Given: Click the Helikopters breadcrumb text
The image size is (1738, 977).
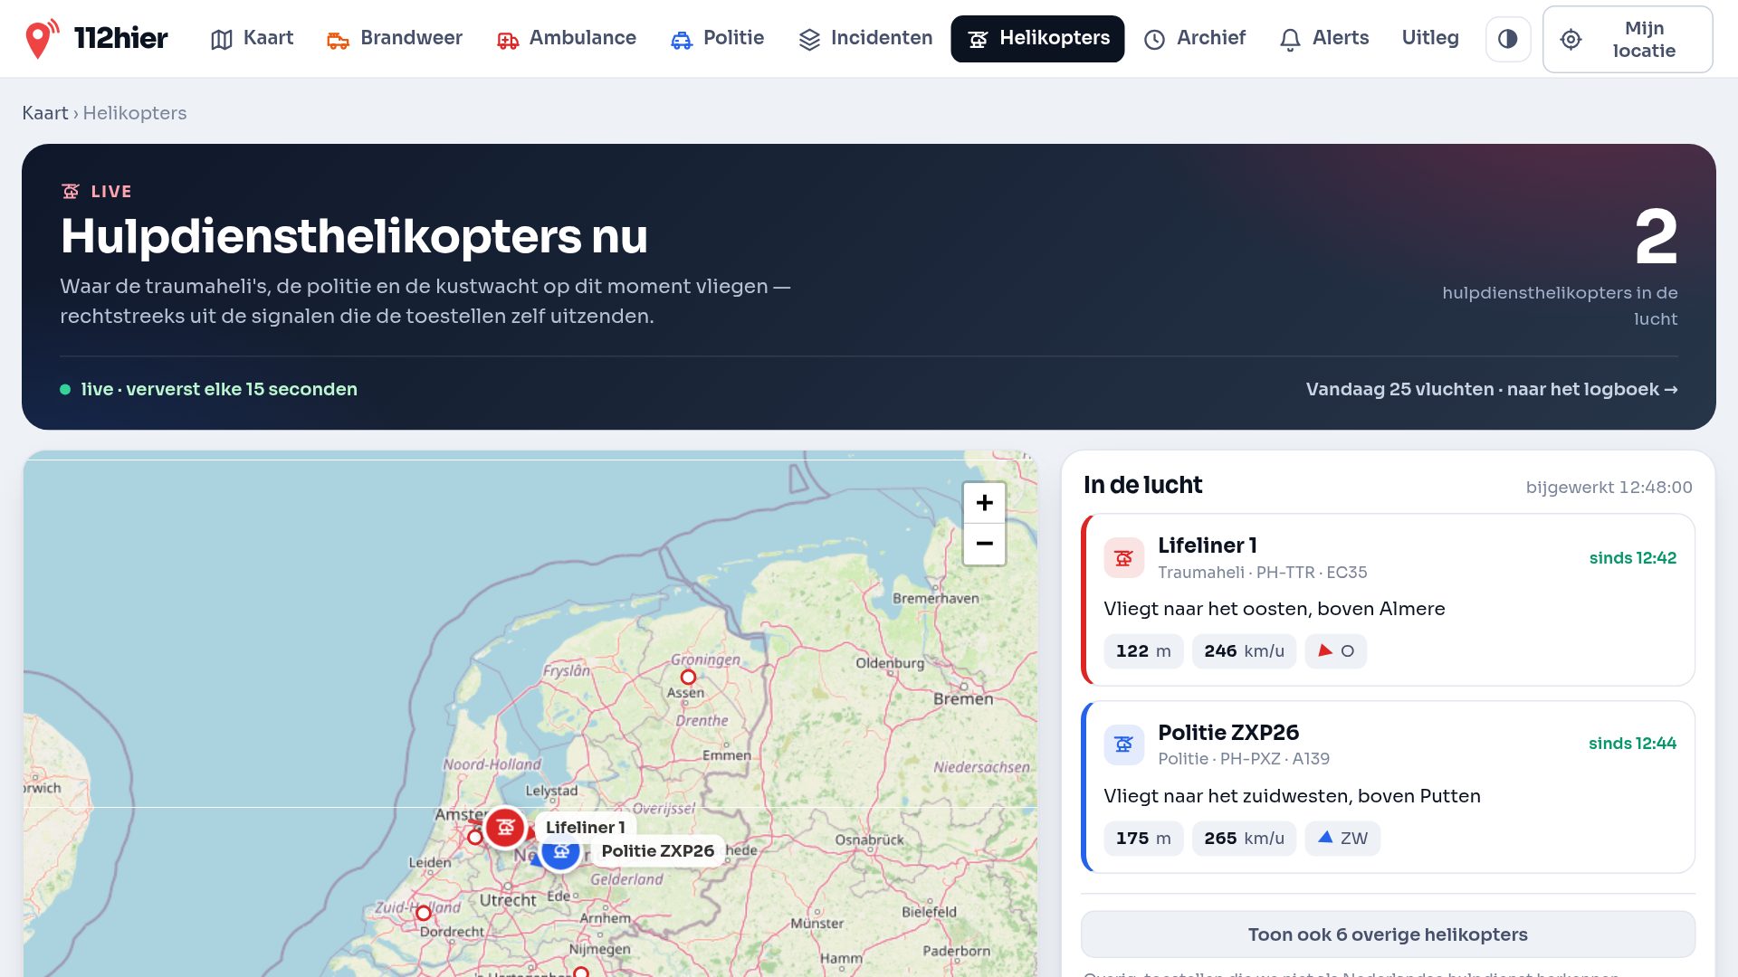Looking at the screenshot, I should (135, 113).
